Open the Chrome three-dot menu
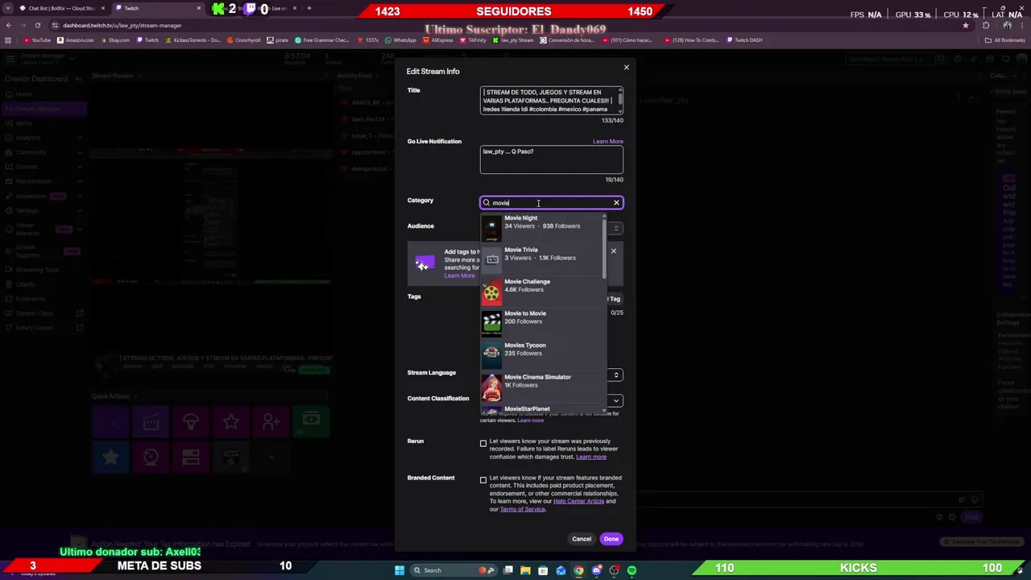The image size is (1031, 580). [x=1023, y=25]
